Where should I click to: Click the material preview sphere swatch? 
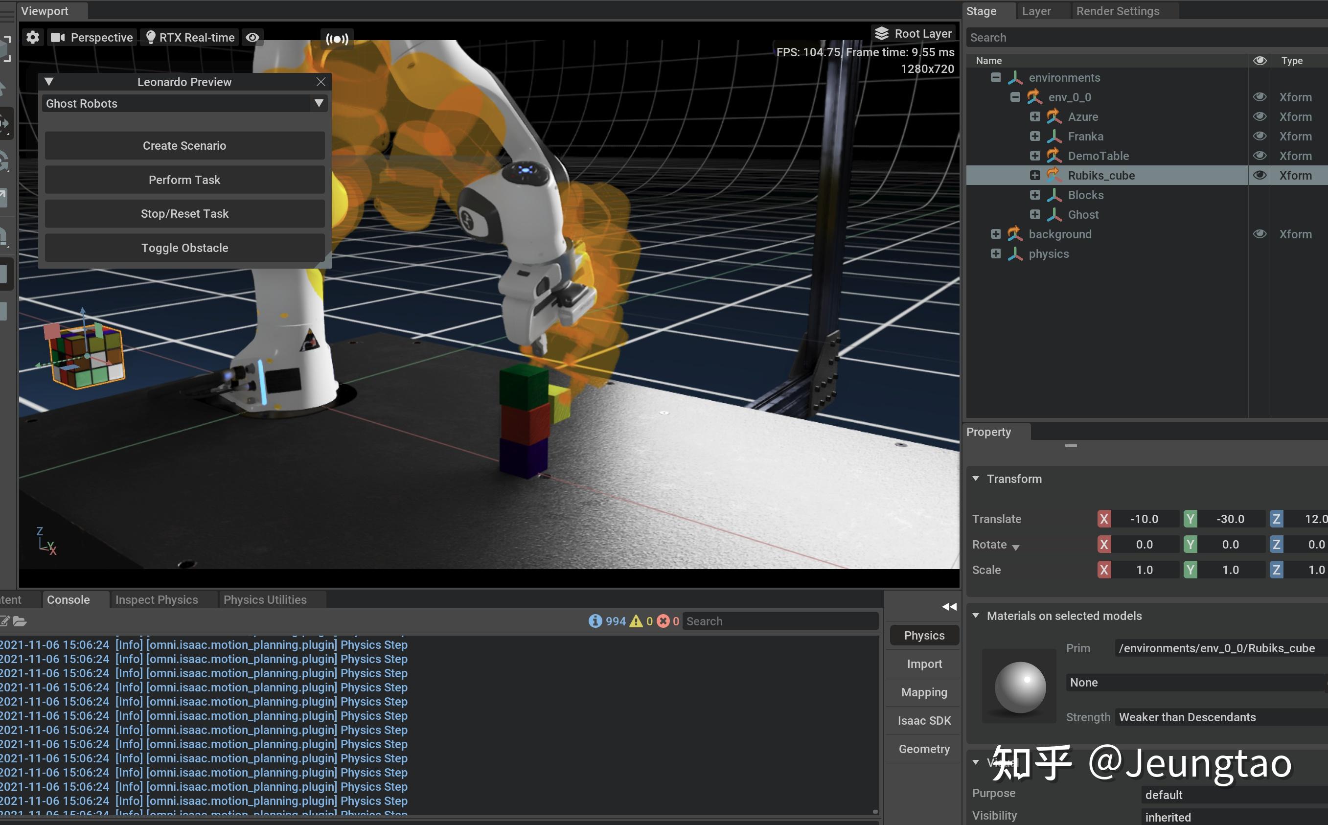point(1020,687)
